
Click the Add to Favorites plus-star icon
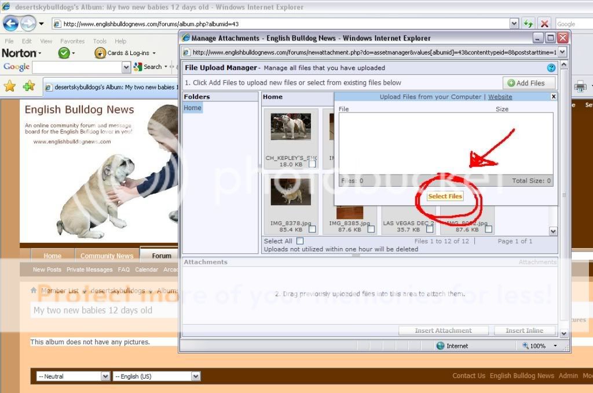coord(28,86)
